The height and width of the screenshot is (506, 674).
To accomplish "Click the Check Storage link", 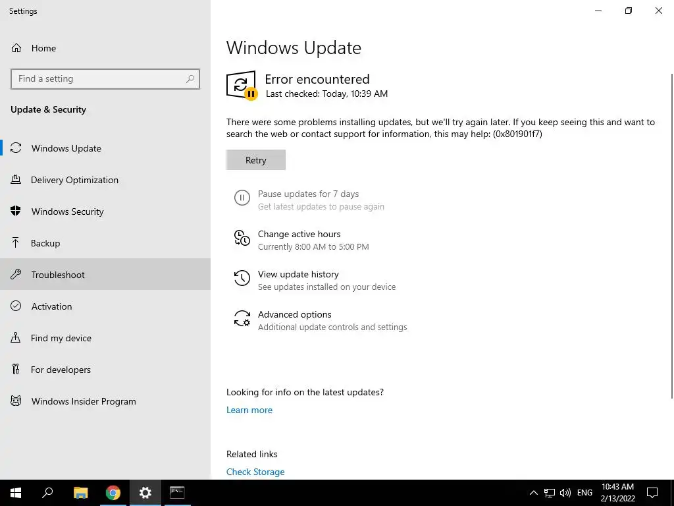I will (x=255, y=472).
